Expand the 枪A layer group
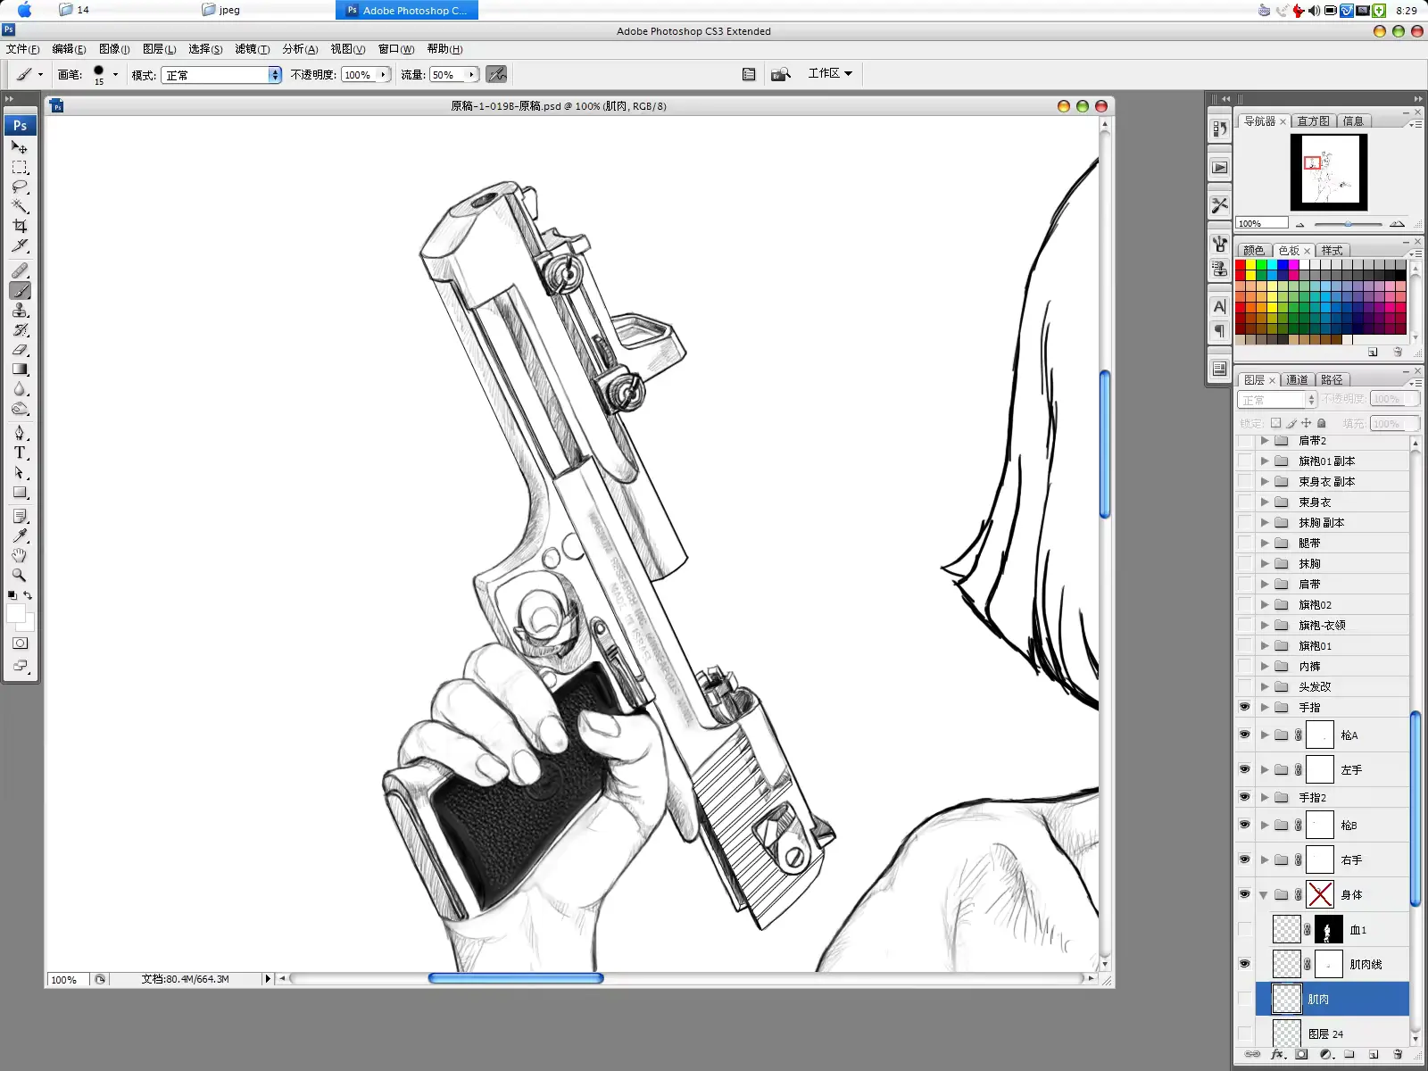This screenshot has width=1428, height=1071. 1264,735
